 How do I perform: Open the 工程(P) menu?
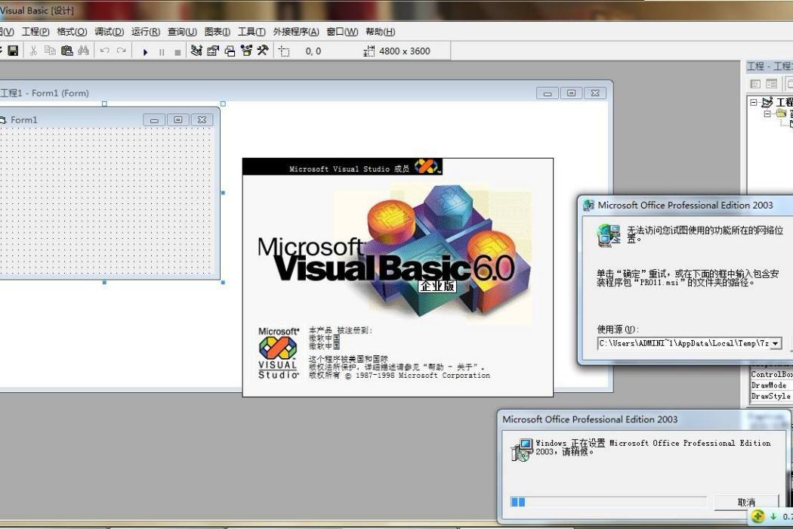[x=35, y=32]
